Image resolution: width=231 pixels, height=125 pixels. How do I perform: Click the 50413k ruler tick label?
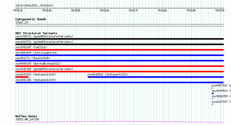pyautogui.click(x=18, y=10)
